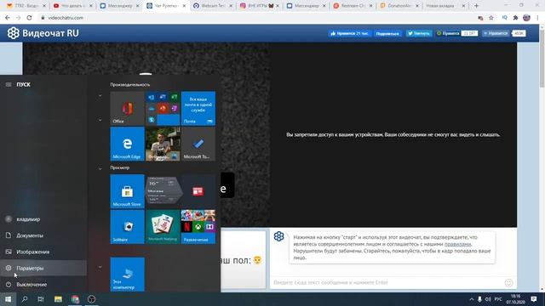Change the РУС input language
Screen dimensions: 545x306
(x=498, y=299)
